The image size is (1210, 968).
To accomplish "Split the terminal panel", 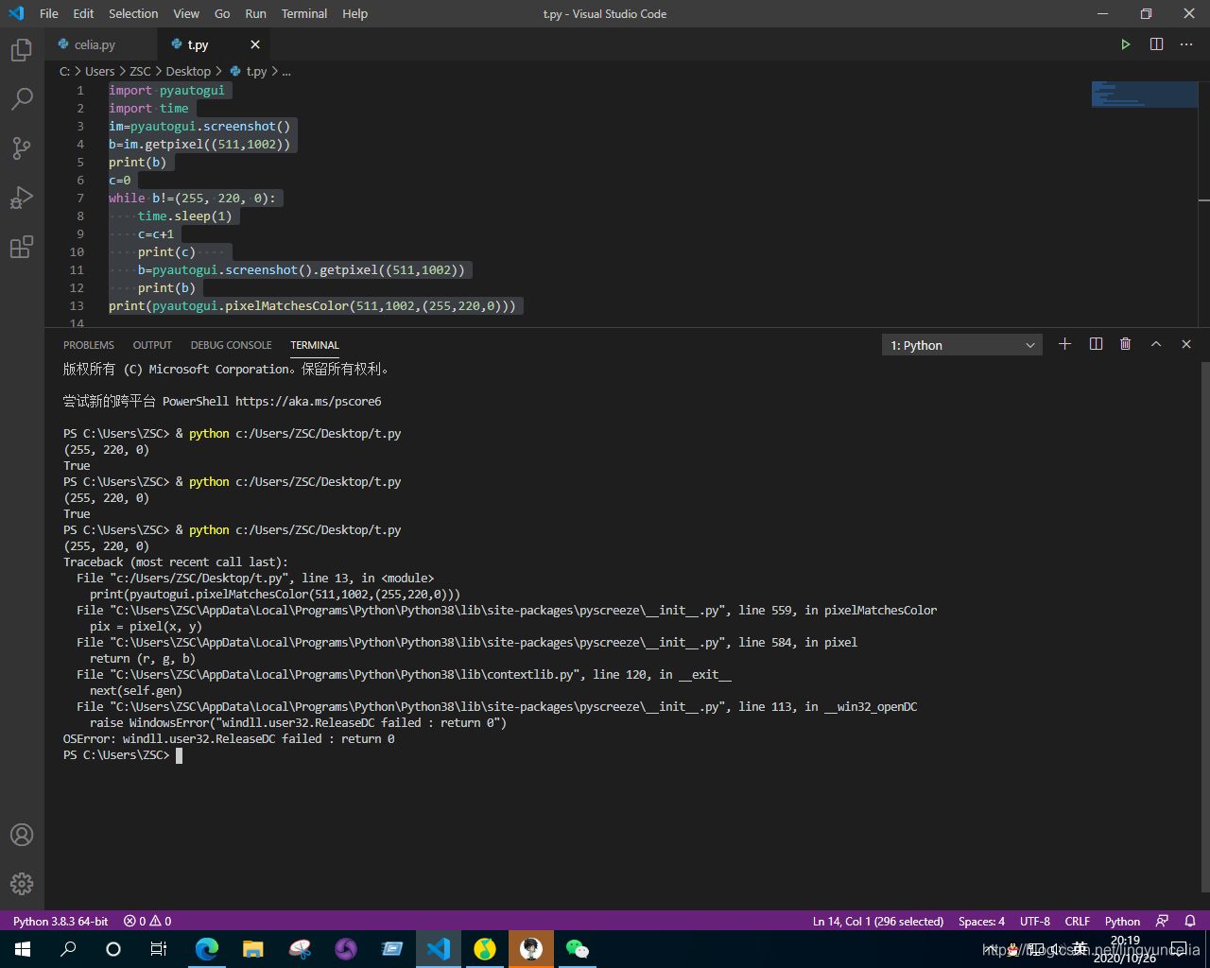I will tap(1096, 344).
